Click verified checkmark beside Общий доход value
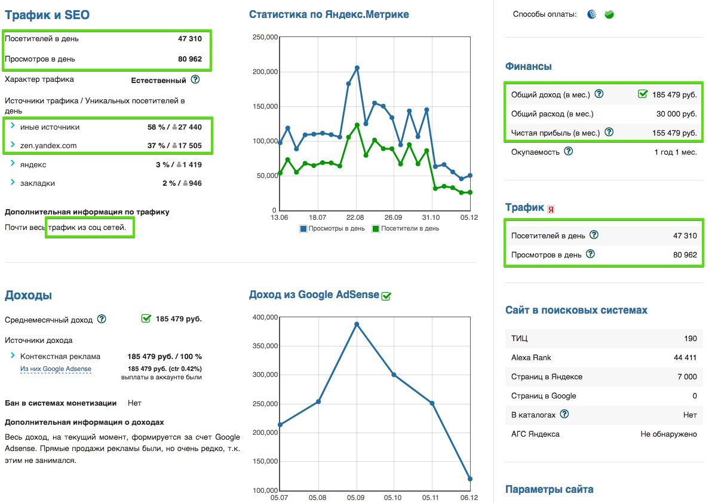This screenshot has height=503, width=709. coord(642,94)
